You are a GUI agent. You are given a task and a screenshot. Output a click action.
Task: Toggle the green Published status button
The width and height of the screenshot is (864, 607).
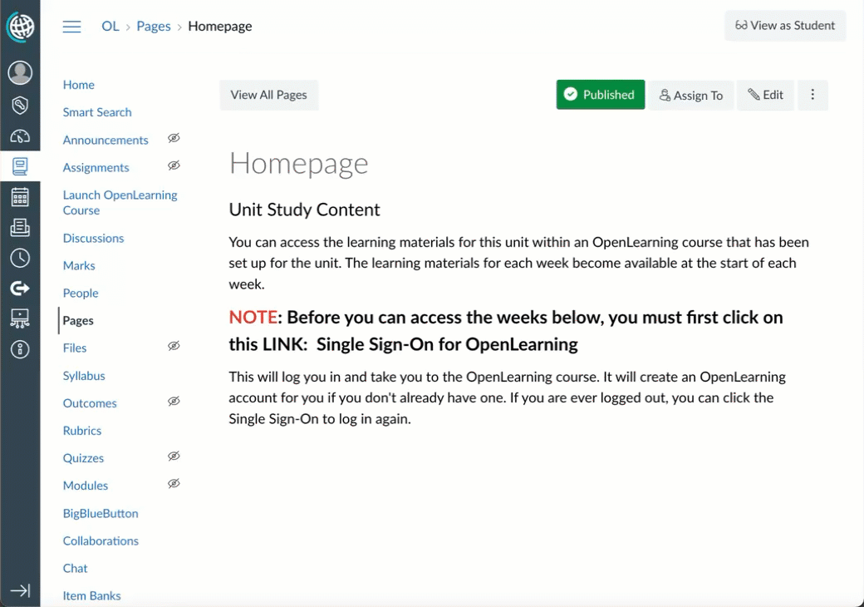tap(600, 95)
